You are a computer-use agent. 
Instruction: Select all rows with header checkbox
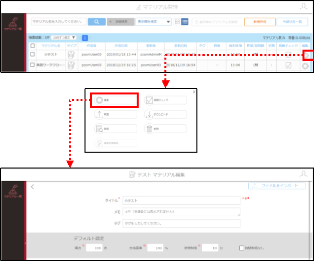(33, 46)
